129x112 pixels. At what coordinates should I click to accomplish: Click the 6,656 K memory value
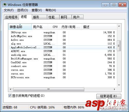coord(110,55)
